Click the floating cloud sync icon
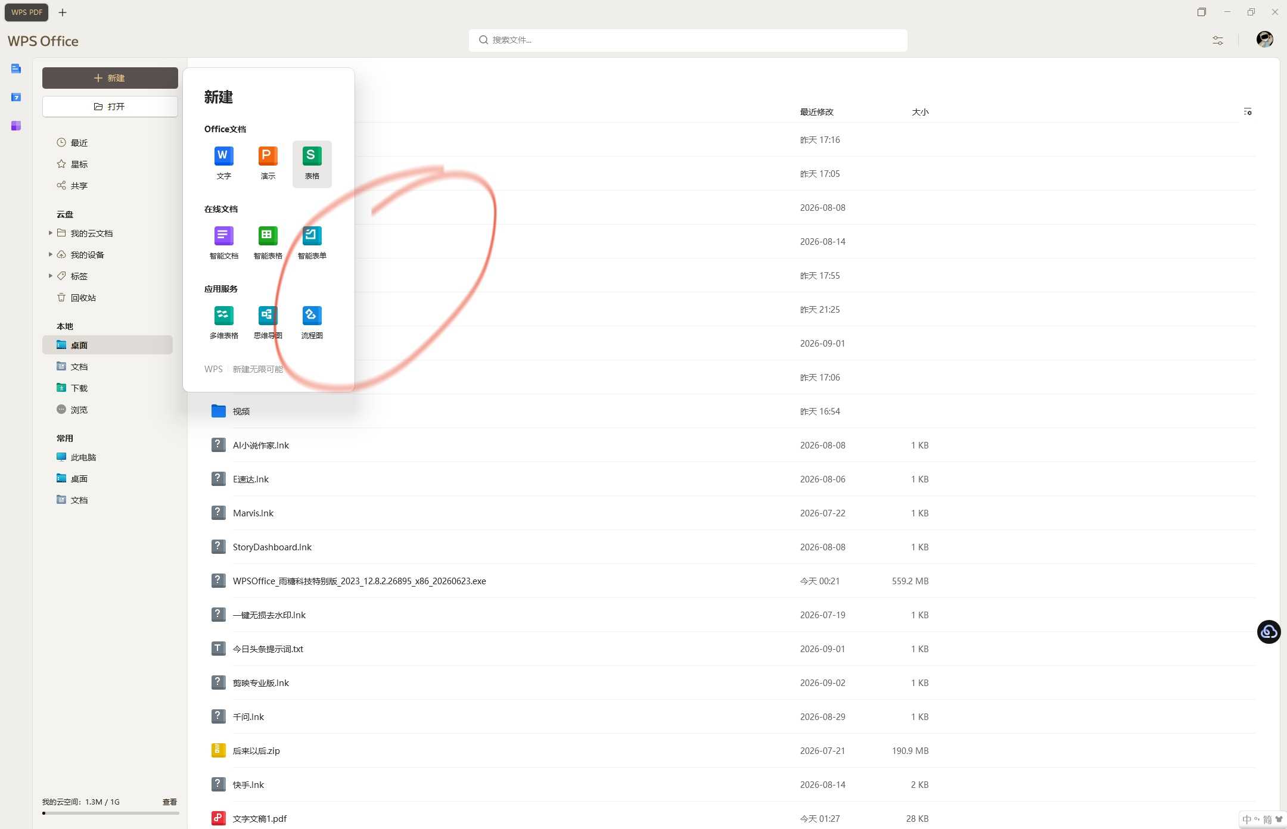1287x829 pixels. click(1269, 632)
